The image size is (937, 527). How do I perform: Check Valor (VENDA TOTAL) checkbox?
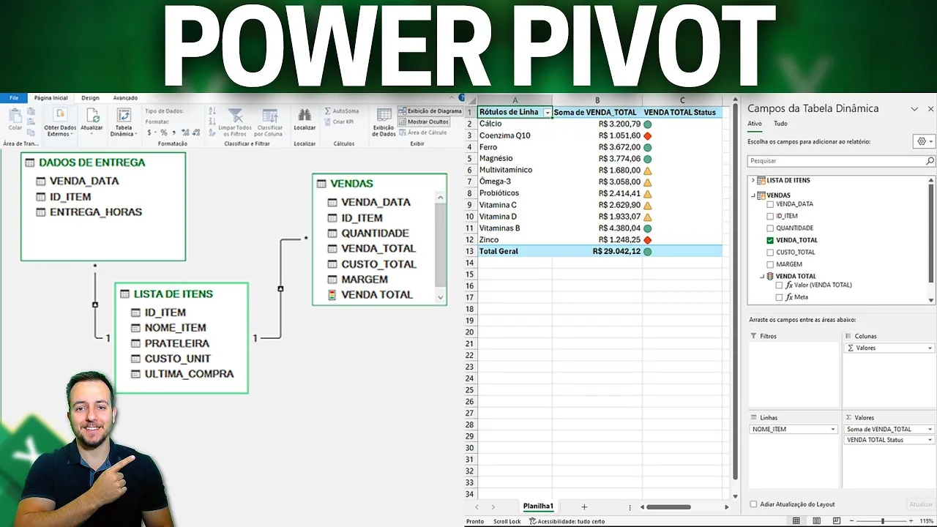click(780, 285)
